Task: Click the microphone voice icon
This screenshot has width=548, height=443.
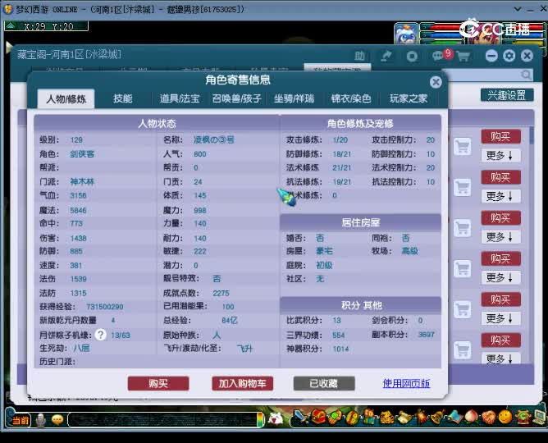Action: (x=41, y=420)
